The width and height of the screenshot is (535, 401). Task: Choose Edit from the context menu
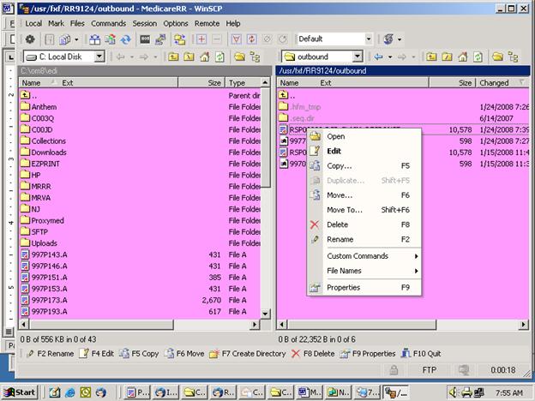pos(334,151)
